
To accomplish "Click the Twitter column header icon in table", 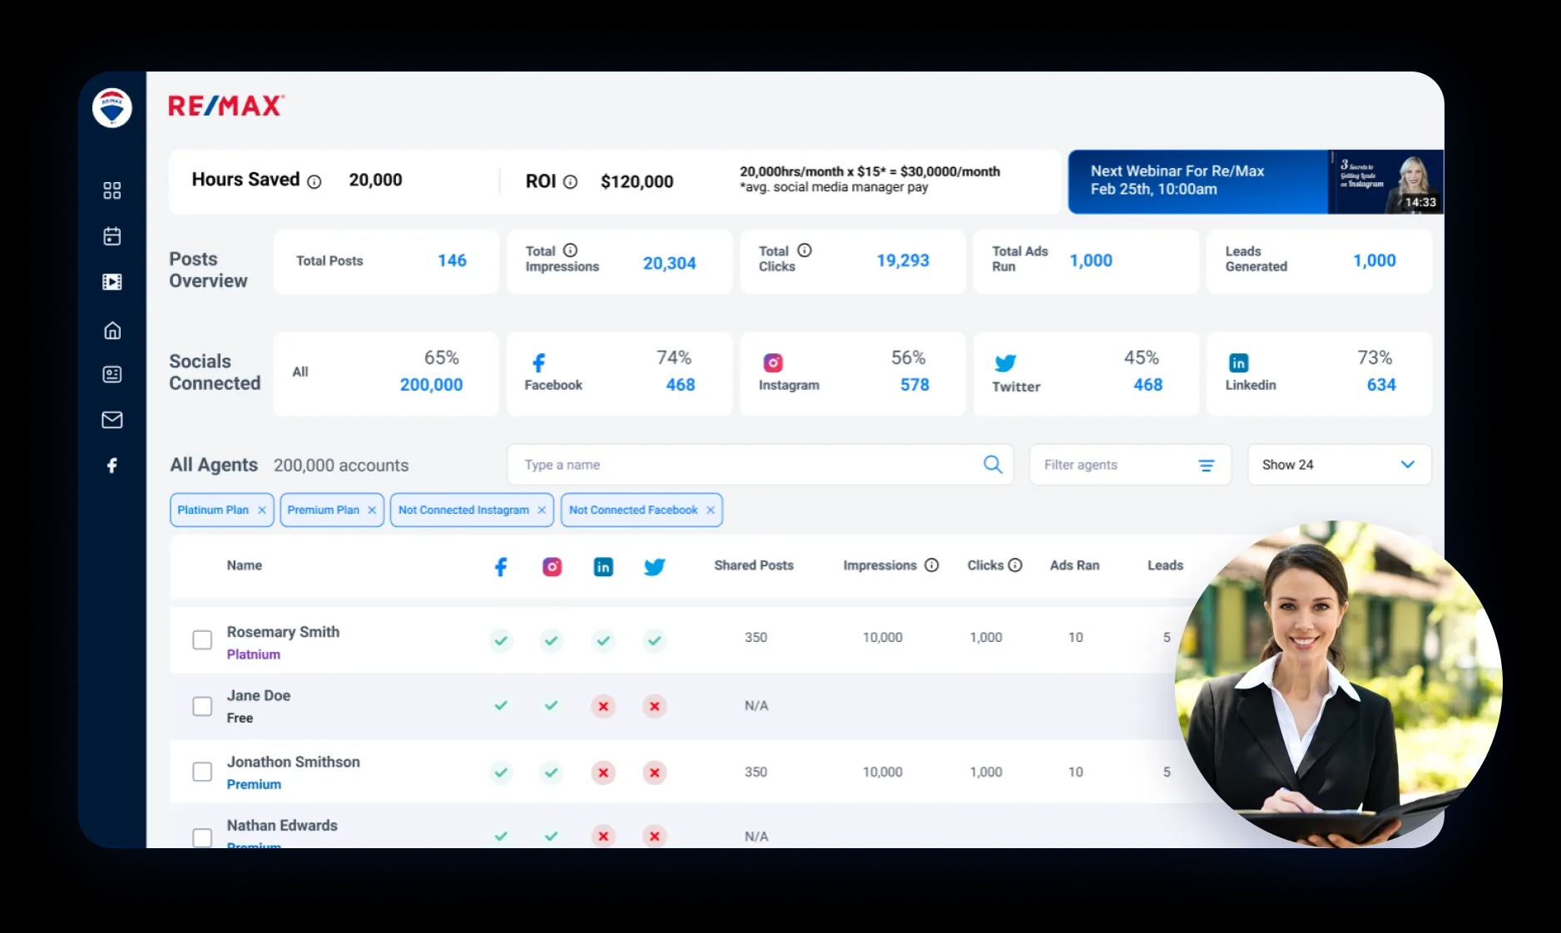I will [655, 566].
